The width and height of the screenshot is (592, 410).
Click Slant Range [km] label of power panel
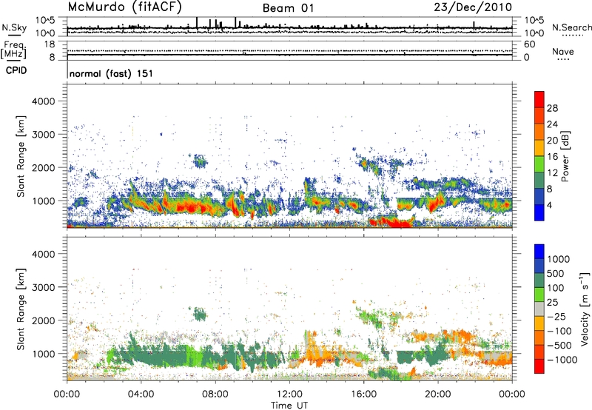point(21,156)
